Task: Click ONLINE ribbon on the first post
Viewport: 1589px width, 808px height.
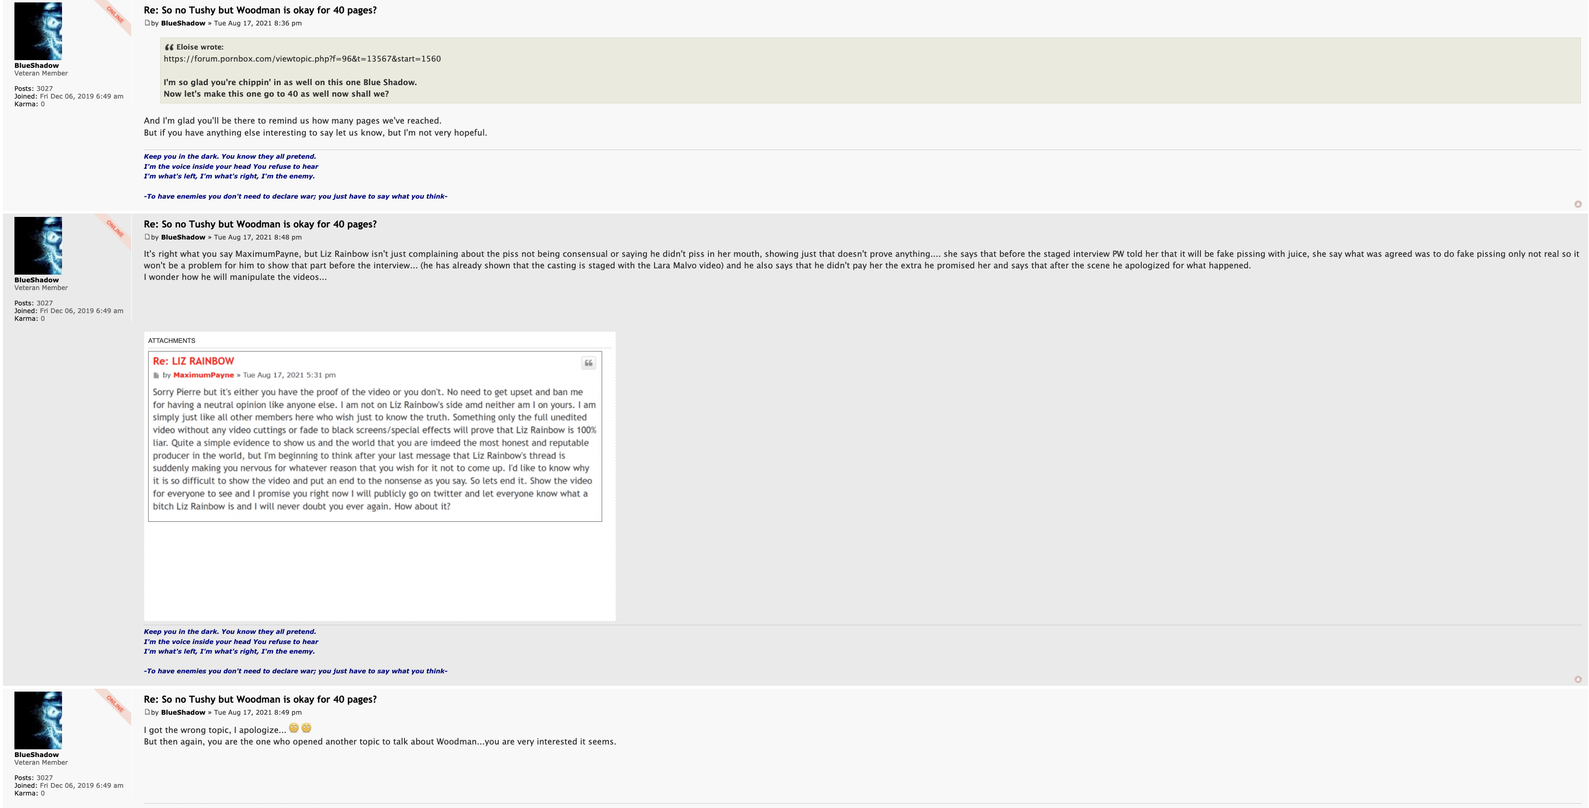Action: pos(115,15)
